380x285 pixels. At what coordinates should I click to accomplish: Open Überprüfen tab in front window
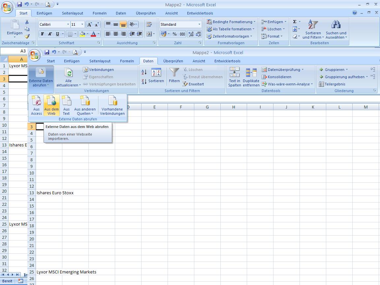pyautogui.click(x=173, y=61)
